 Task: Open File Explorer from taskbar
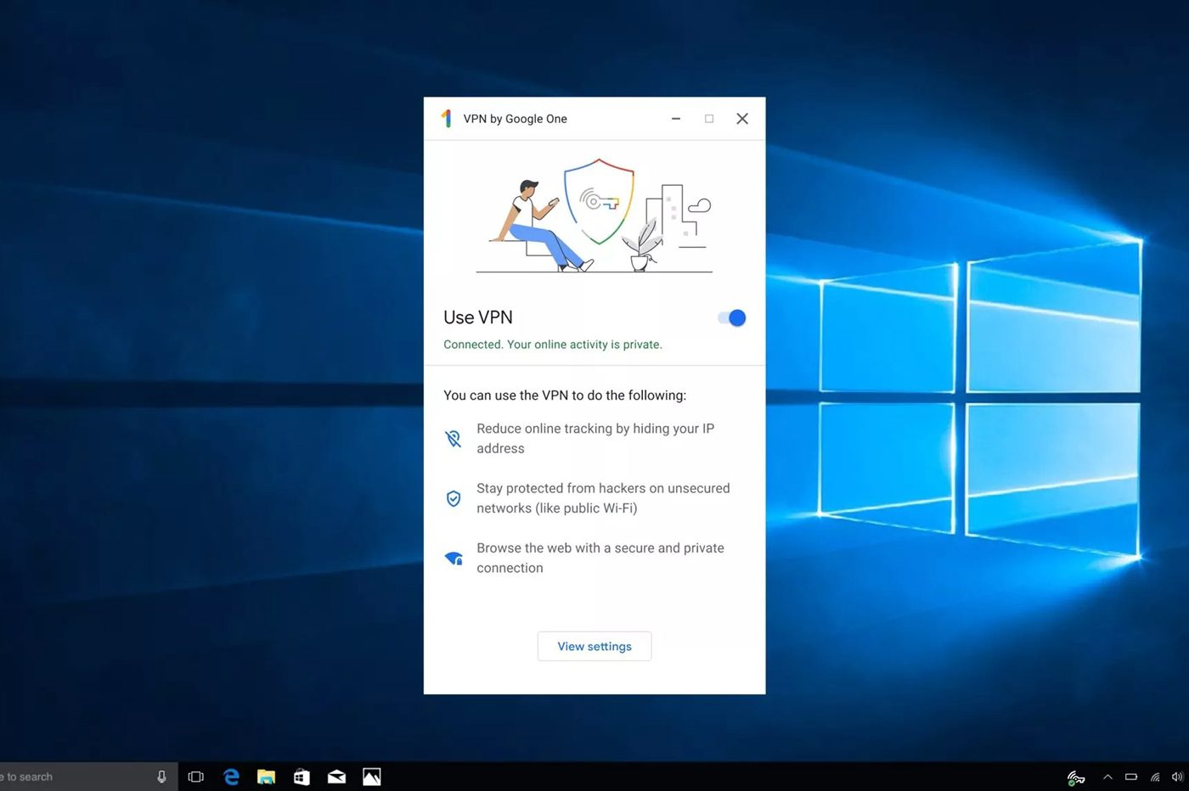click(x=267, y=777)
